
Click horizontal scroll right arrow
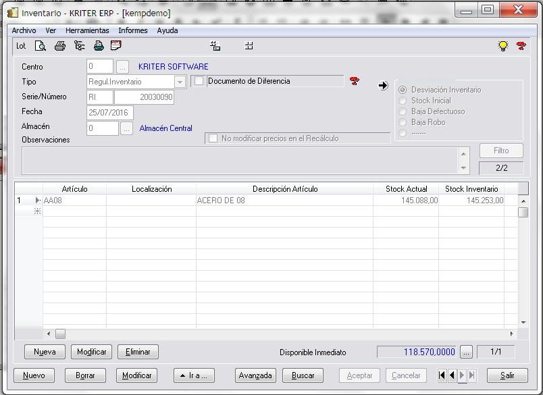coord(511,334)
